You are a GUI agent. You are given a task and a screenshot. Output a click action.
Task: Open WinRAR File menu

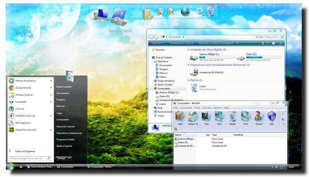[x=176, y=108]
